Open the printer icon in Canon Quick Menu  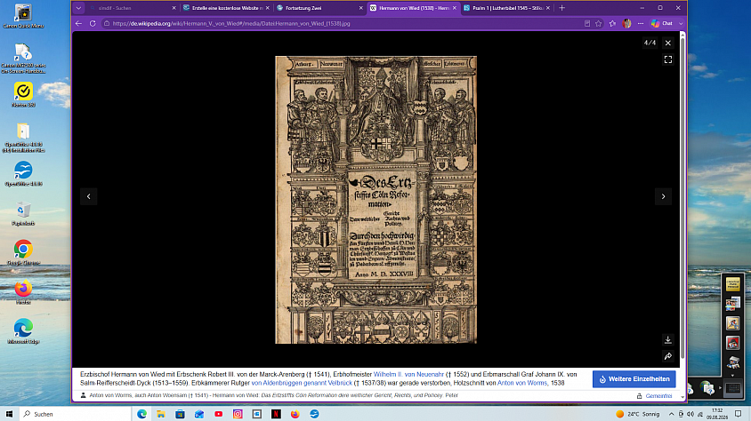733,362
